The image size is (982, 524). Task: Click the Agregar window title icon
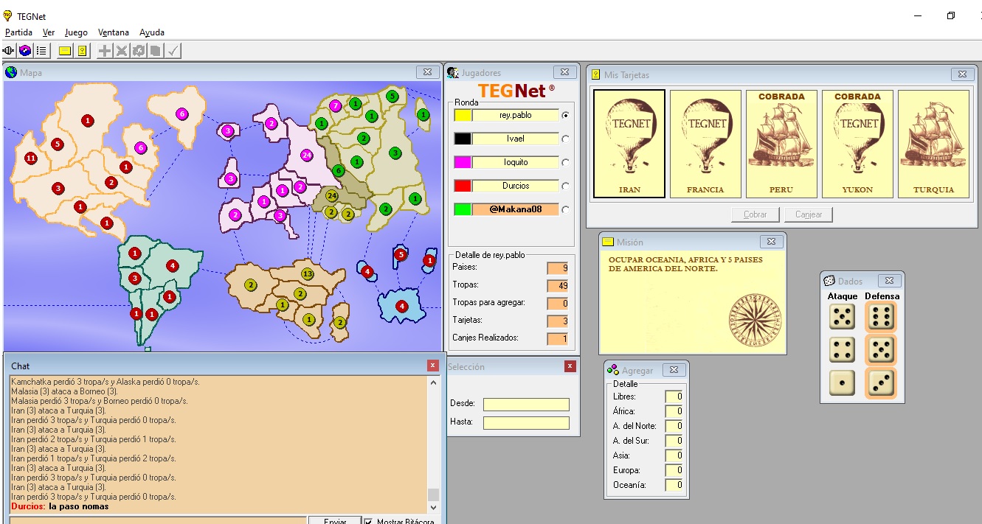pyautogui.click(x=612, y=370)
